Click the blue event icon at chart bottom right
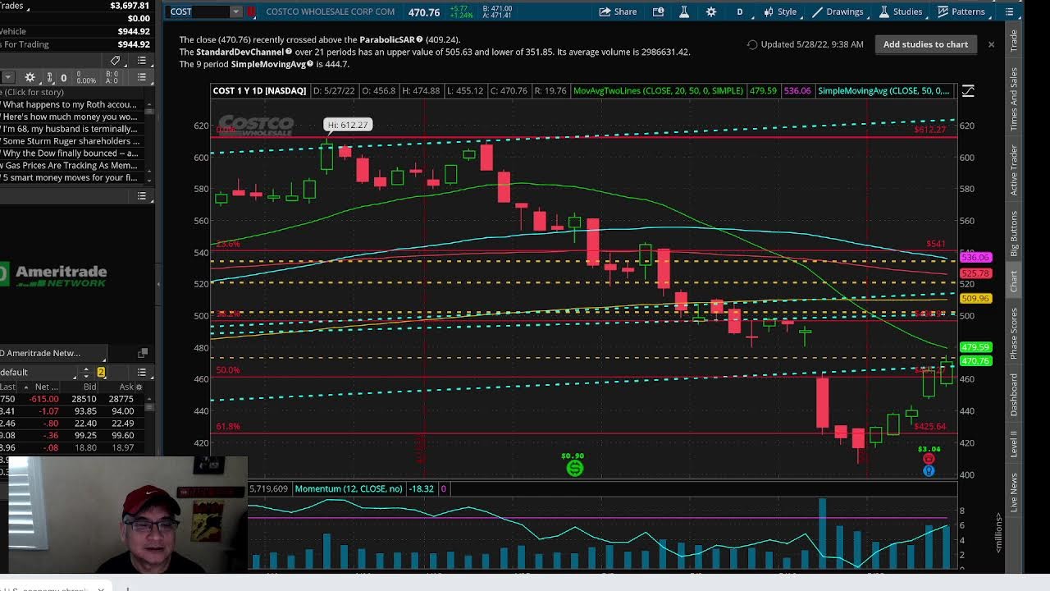The height and width of the screenshot is (591, 1050). tap(929, 470)
